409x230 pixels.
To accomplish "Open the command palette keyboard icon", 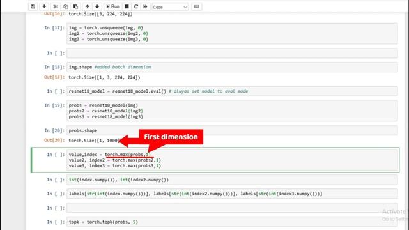I will coord(197,7).
